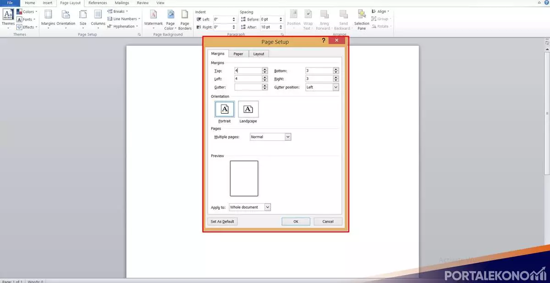This screenshot has height=283, width=550.
Task: Select the Margins tab in Page Setup
Action: tap(218, 54)
